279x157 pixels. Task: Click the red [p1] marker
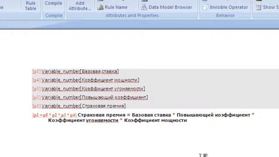coord(37,106)
